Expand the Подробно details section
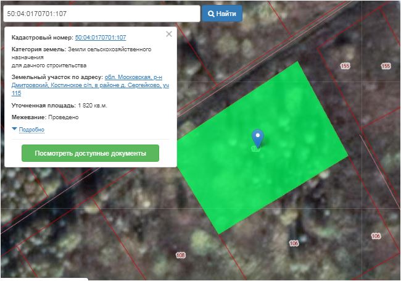Image resolution: width=401 pixels, height=281 pixels. [x=31, y=130]
